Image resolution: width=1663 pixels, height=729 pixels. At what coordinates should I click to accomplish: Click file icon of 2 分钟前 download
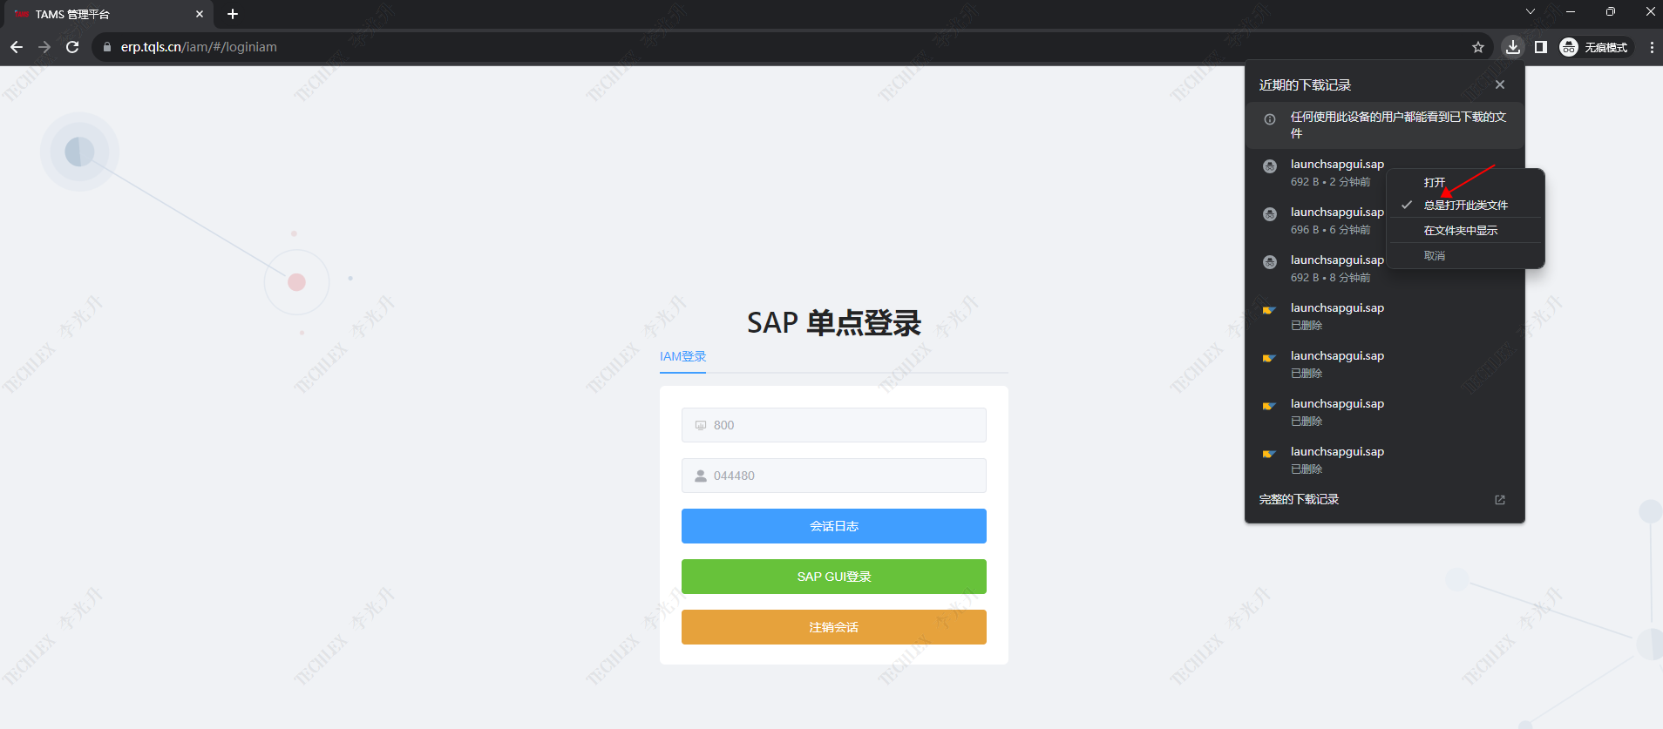(1270, 166)
